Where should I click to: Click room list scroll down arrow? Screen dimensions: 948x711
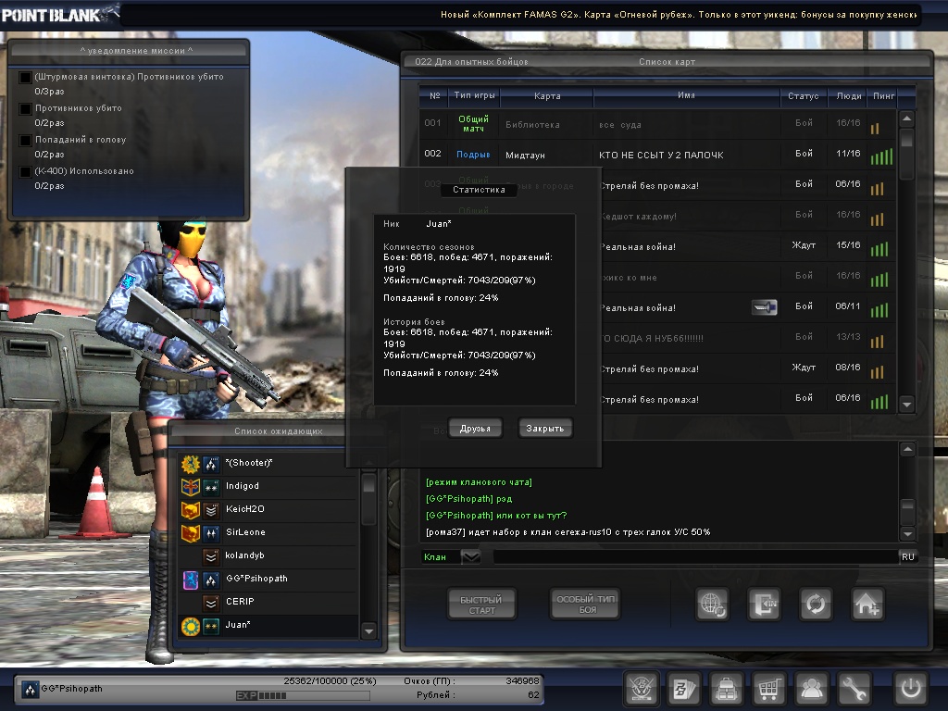pyautogui.click(x=906, y=404)
